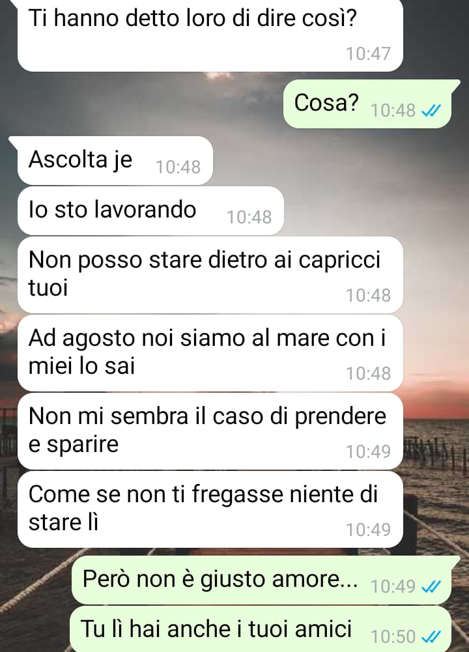Select the "Non posso stare dietro ai capricci tuoi" message
Viewport: 469px width, 652px height.
tap(210, 275)
